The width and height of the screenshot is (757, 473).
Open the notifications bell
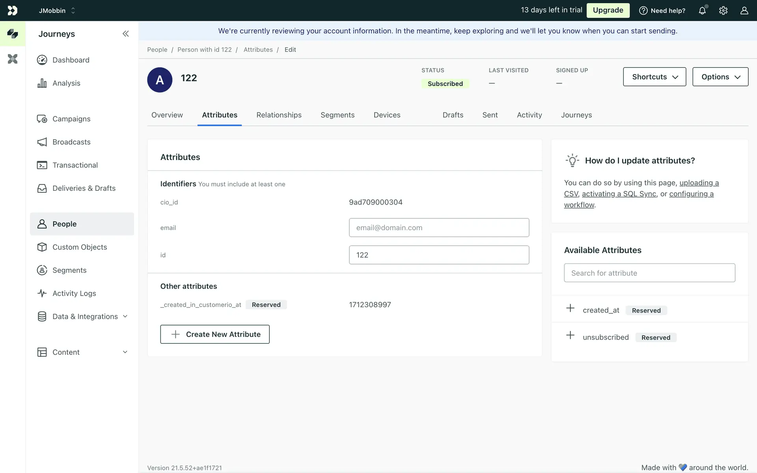click(x=702, y=11)
